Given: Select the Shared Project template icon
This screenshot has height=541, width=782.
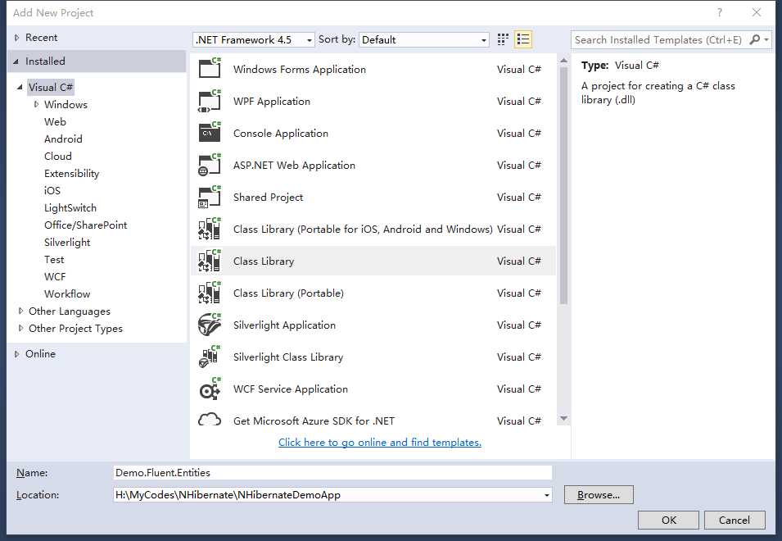Looking at the screenshot, I should coord(210,197).
